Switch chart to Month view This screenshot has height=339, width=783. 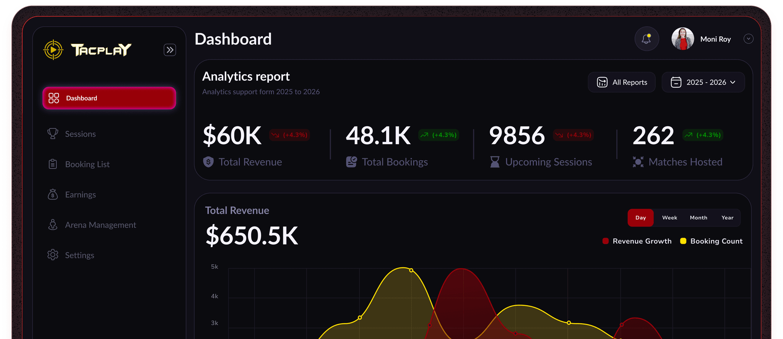(x=699, y=218)
